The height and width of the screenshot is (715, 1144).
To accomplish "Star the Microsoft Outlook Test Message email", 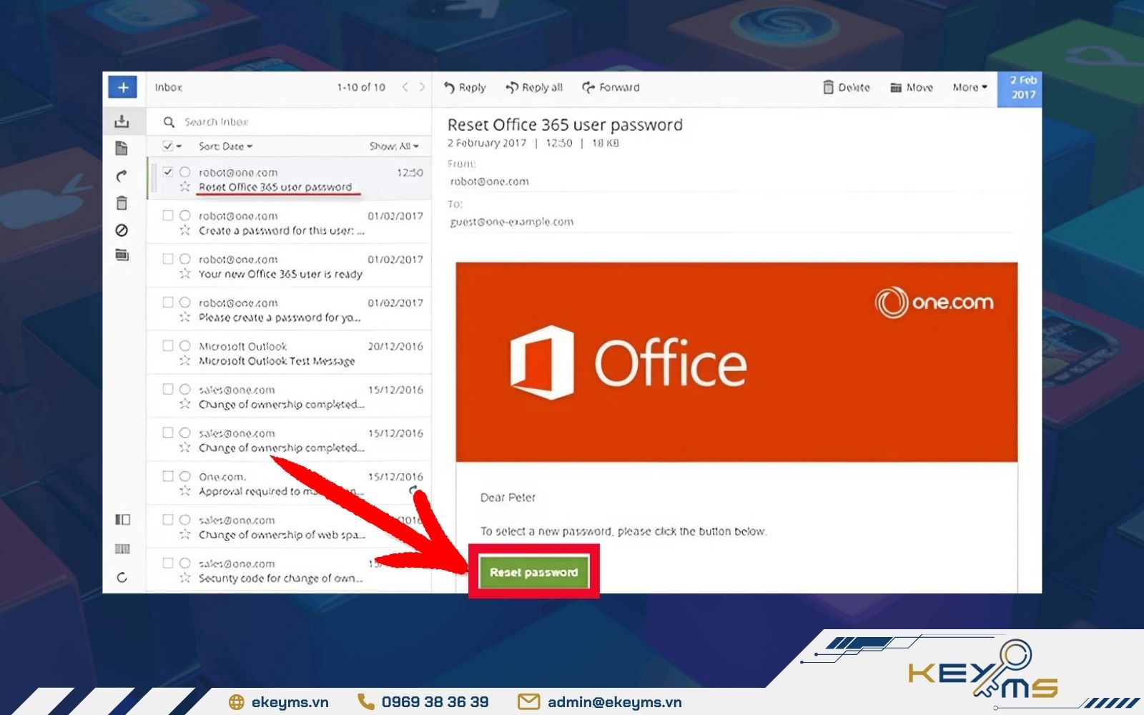I will point(184,360).
